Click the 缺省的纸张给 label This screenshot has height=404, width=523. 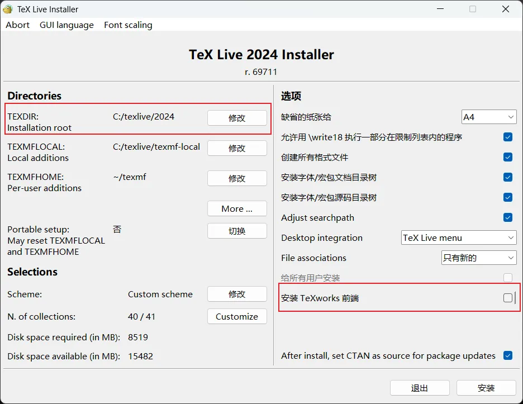[306, 117]
